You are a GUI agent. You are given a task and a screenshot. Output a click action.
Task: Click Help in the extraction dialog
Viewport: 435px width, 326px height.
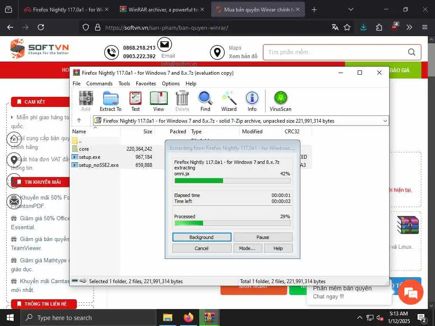click(278, 248)
